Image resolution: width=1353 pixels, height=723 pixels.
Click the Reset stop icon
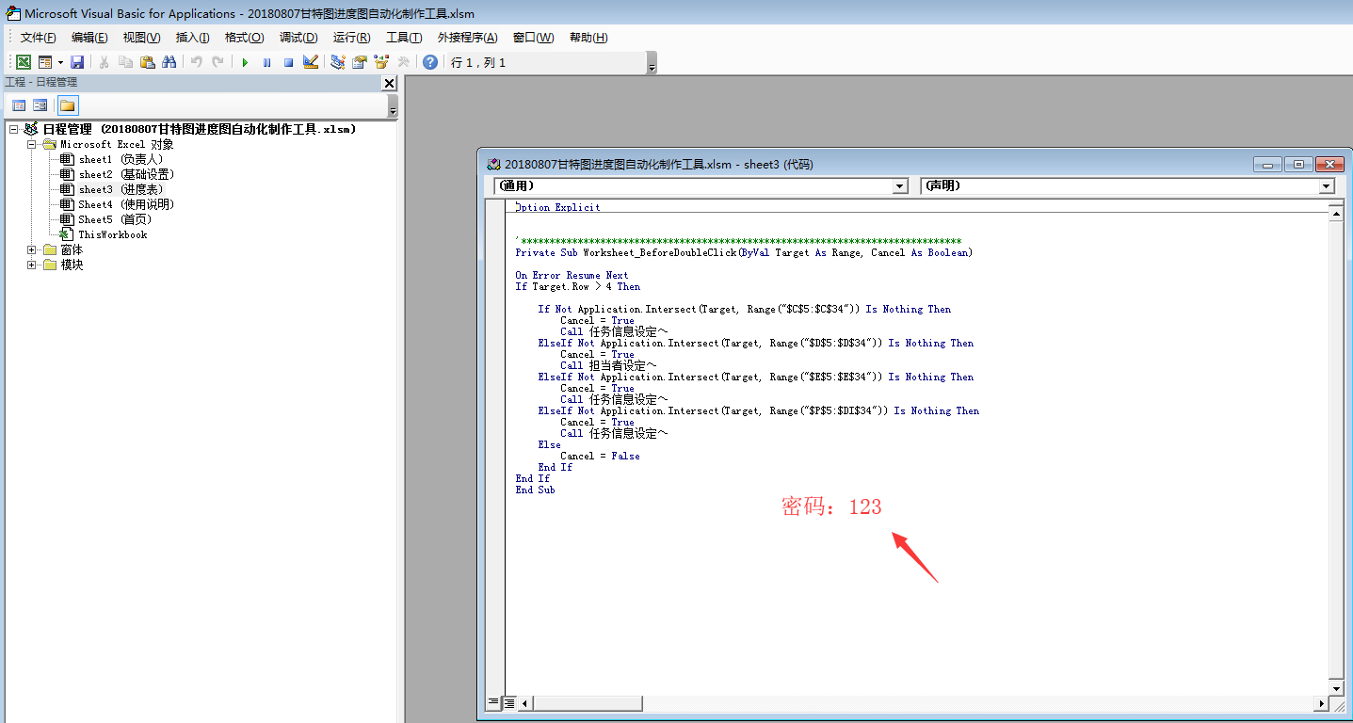tap(288, 62)
